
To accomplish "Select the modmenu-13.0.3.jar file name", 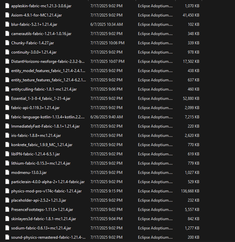I will click(29, 173).
